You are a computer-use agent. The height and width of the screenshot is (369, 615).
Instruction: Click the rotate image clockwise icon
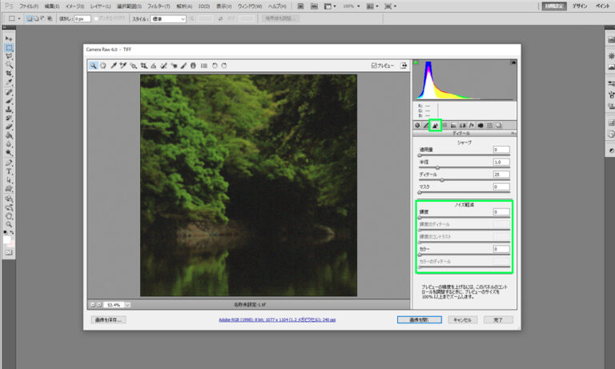pos(224,66)
